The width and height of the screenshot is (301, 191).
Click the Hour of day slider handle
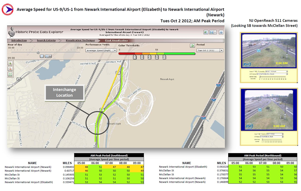[38, 52]
